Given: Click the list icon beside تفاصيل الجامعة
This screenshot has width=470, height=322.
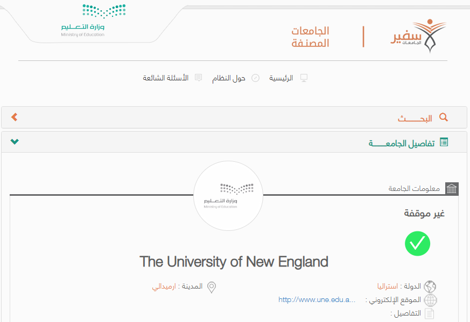Looking at the screenshot, I should pyautogui.click(x=444, y=142).
